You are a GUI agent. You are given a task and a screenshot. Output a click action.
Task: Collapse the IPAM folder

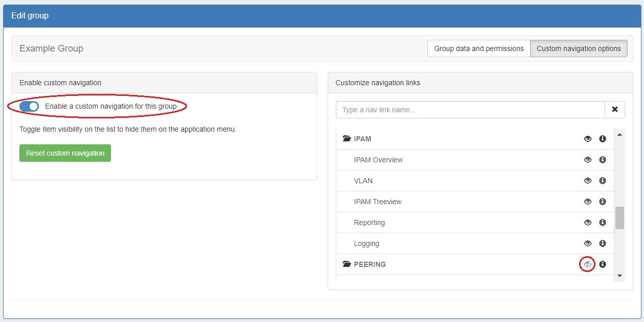pyautogui.click(x=347, y=139)
